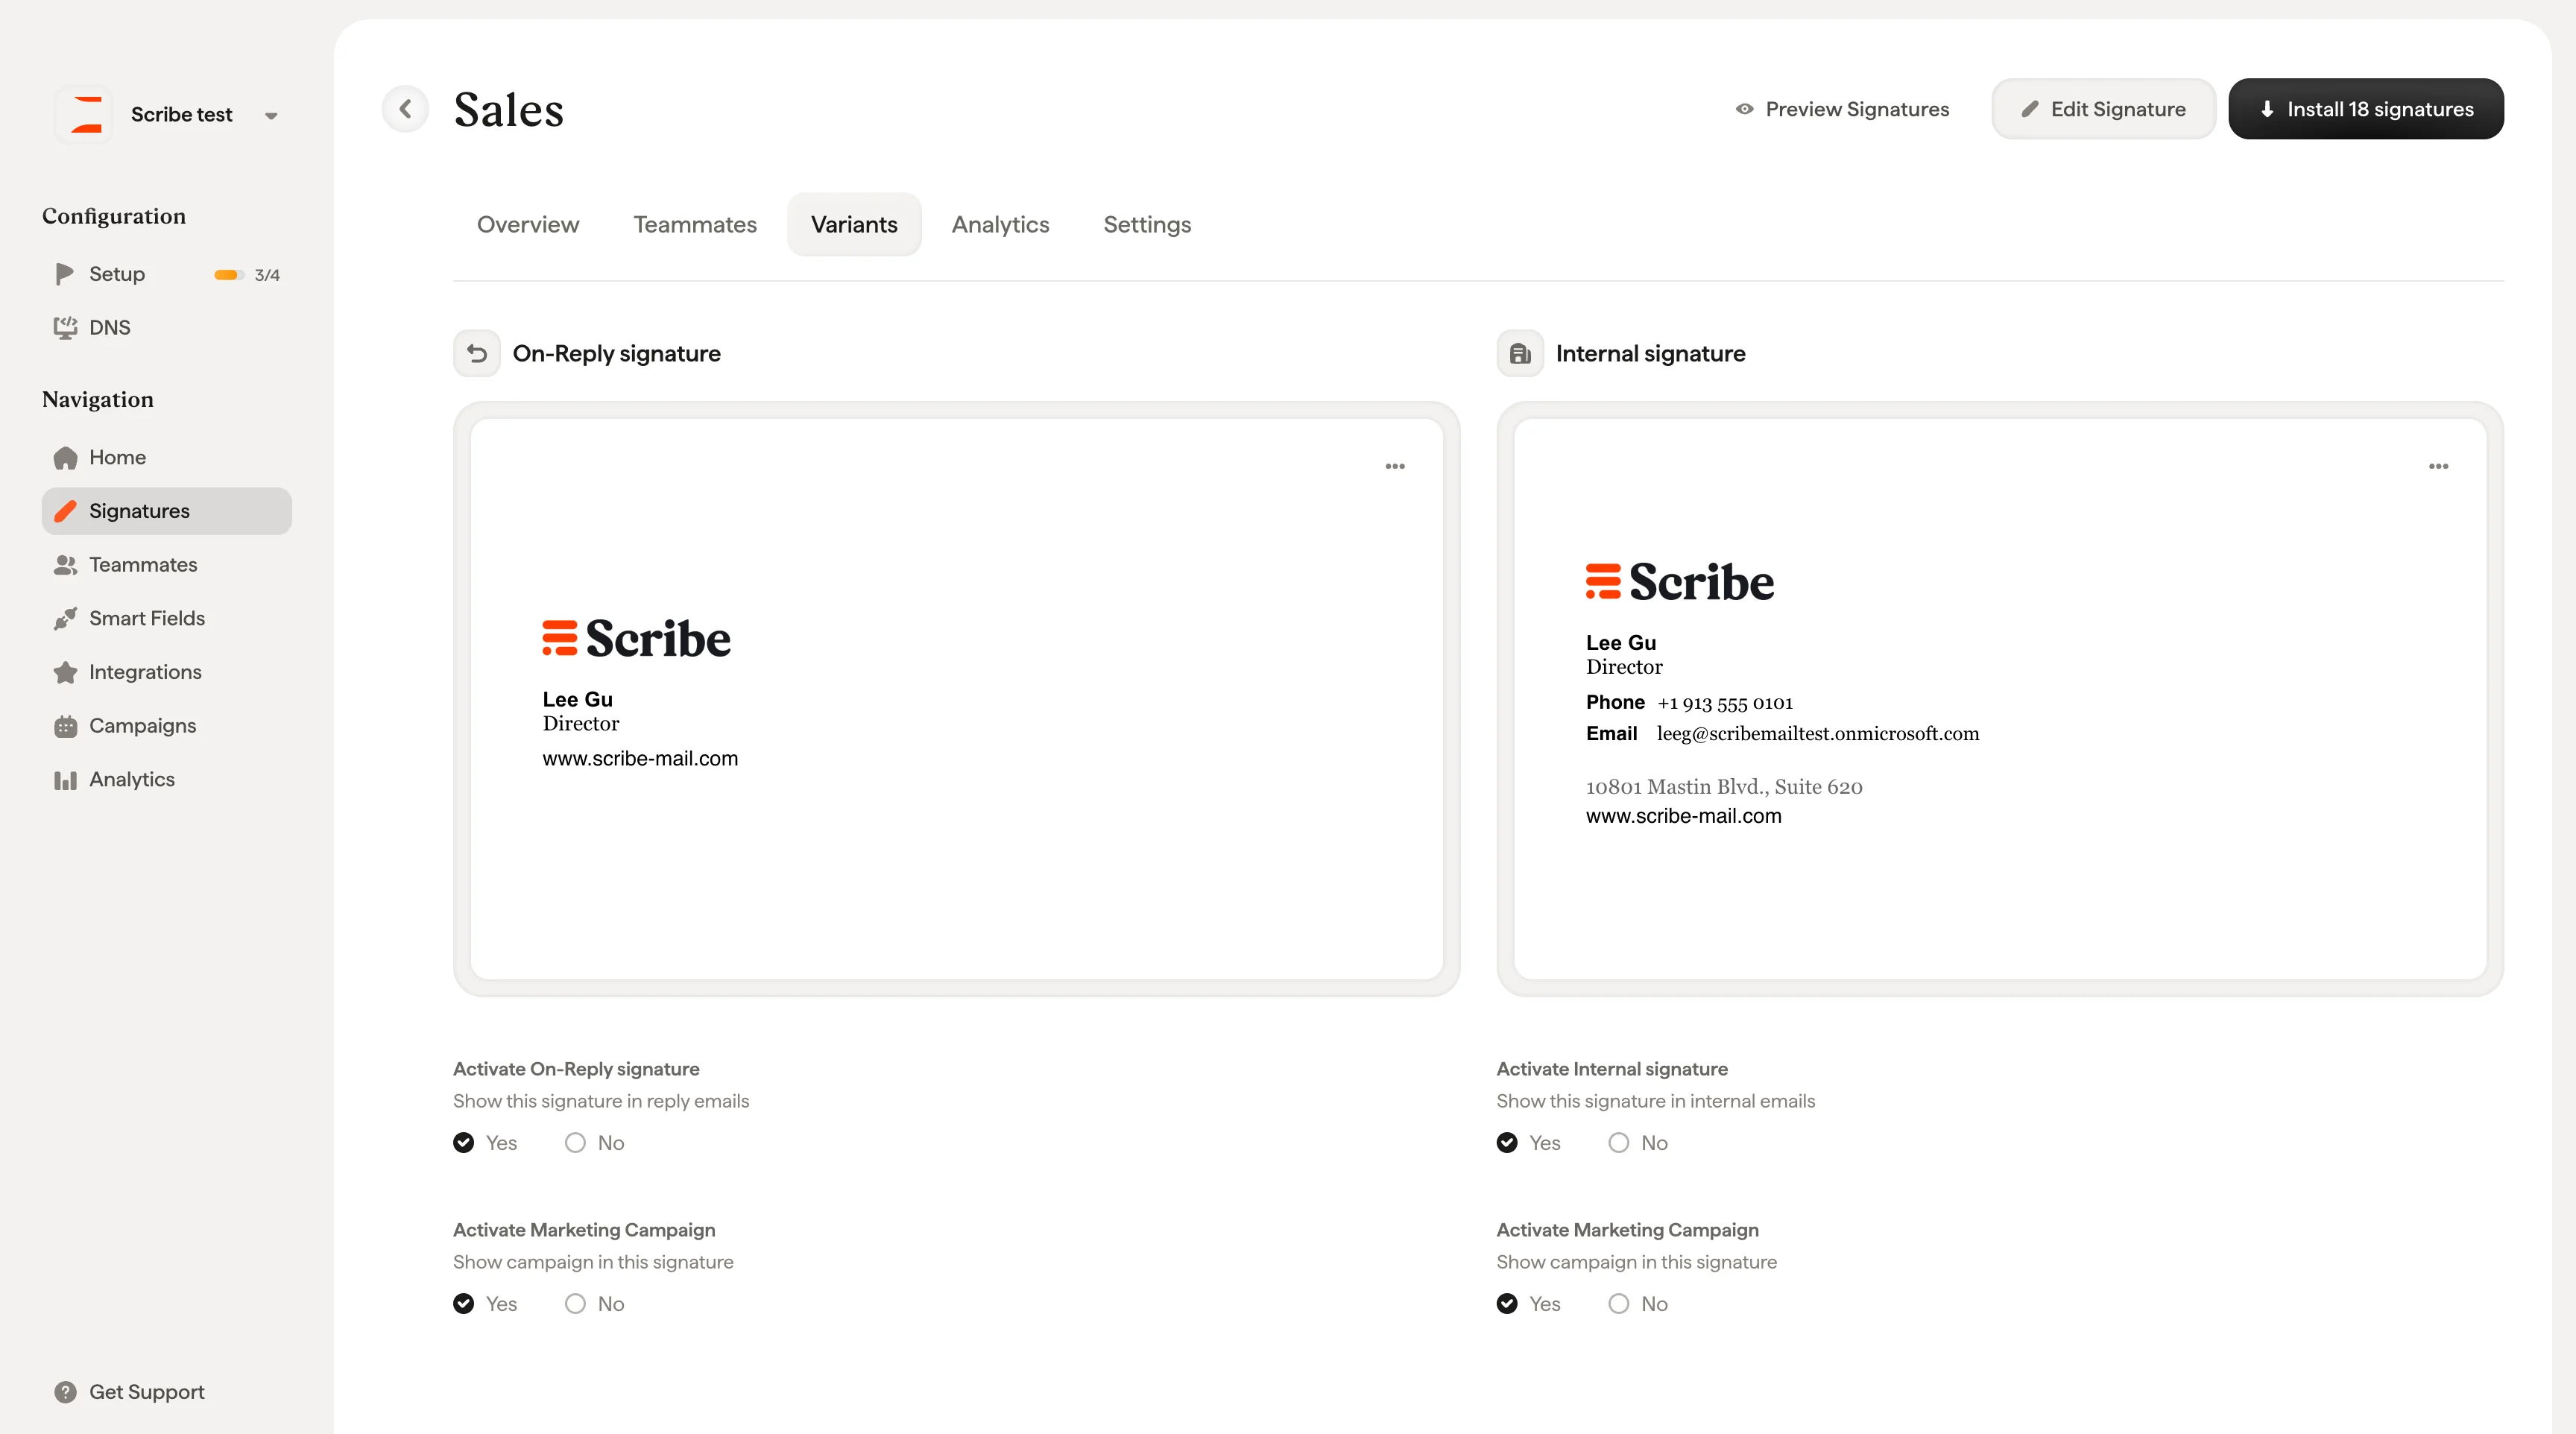The height and width of the screenshot is (1434, 2576).
Task: Click the On-Reply signature Scribe logo
Action: pos(636,638)
